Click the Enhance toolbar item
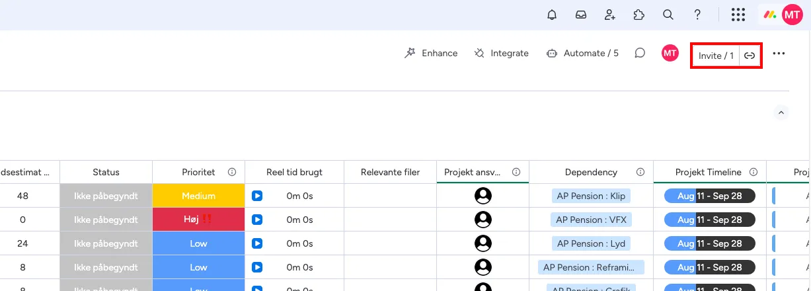Image resolution: width=811 pixels, height=291 pixels. click(431, 54)
